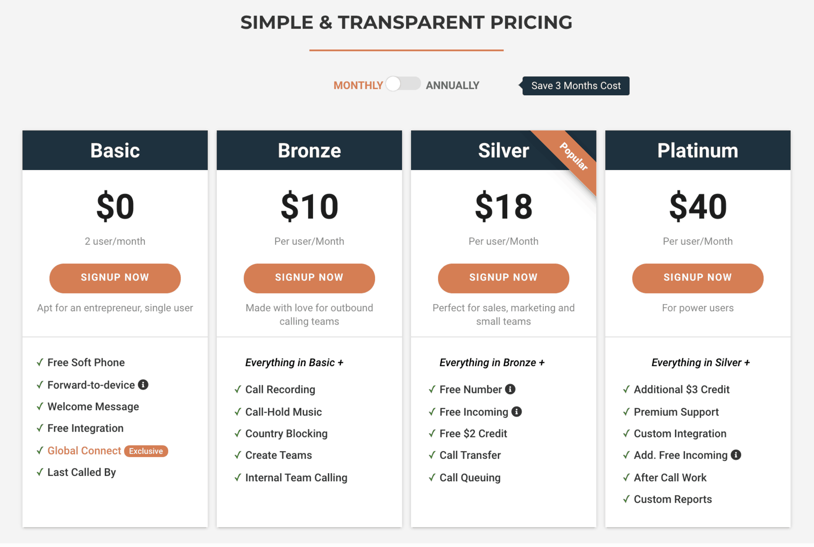Click the Bronze plan header
Viewport: 814px width, 547px height.
(309, 150)
